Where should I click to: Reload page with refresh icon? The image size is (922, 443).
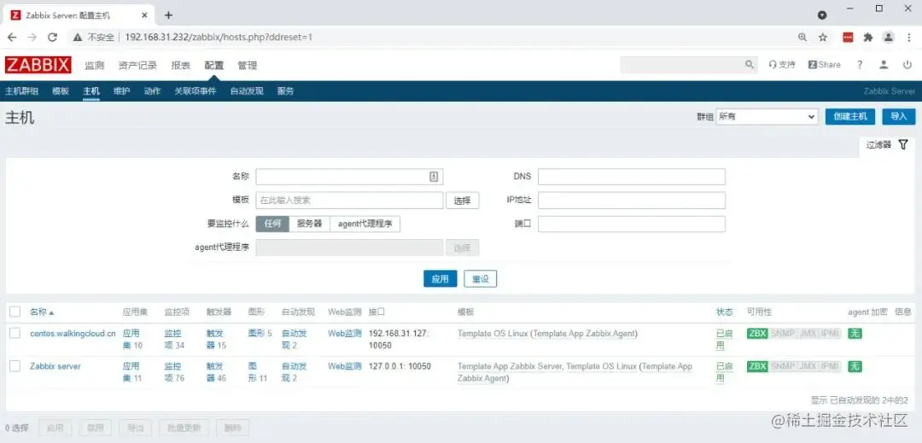click(52, 37)
